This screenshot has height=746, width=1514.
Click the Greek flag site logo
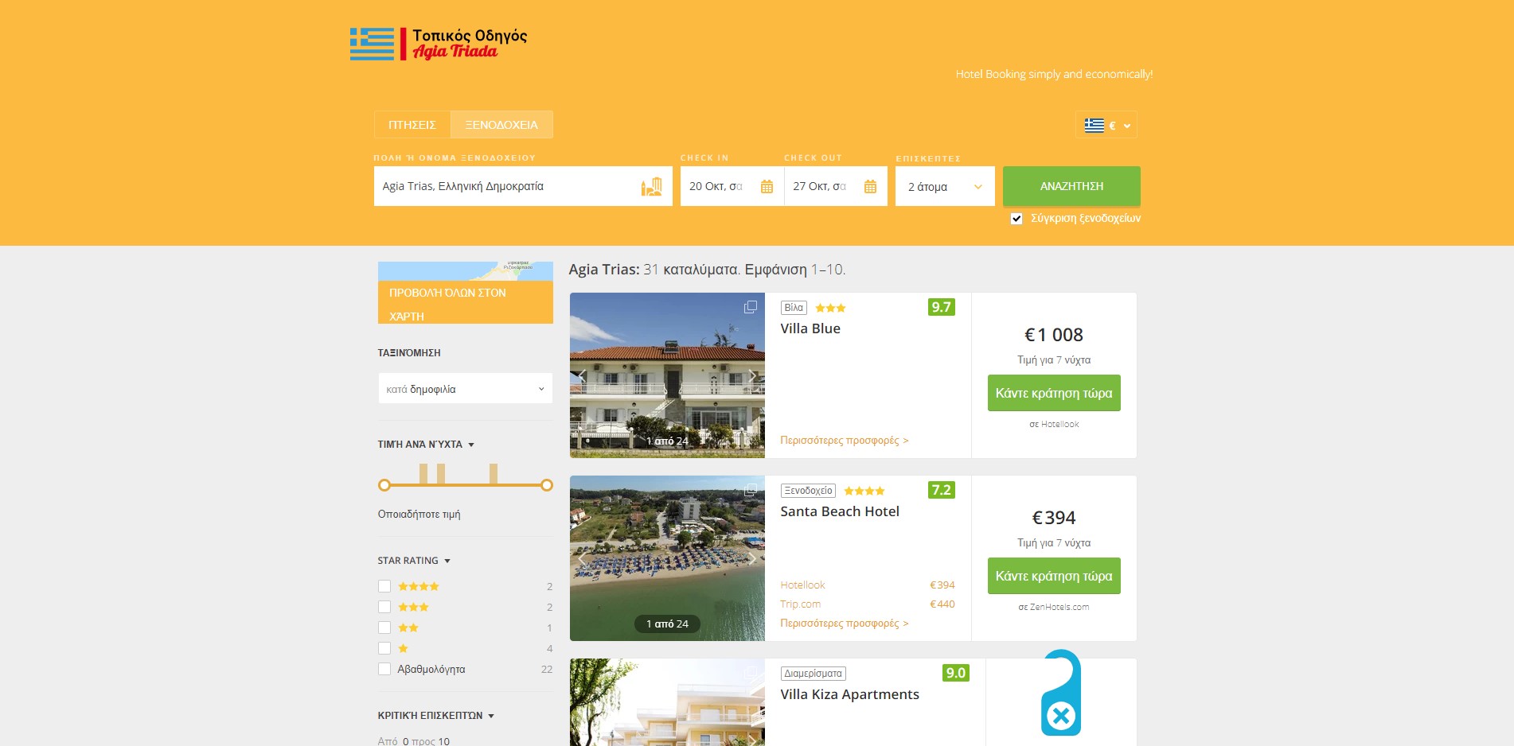(439, 45)
